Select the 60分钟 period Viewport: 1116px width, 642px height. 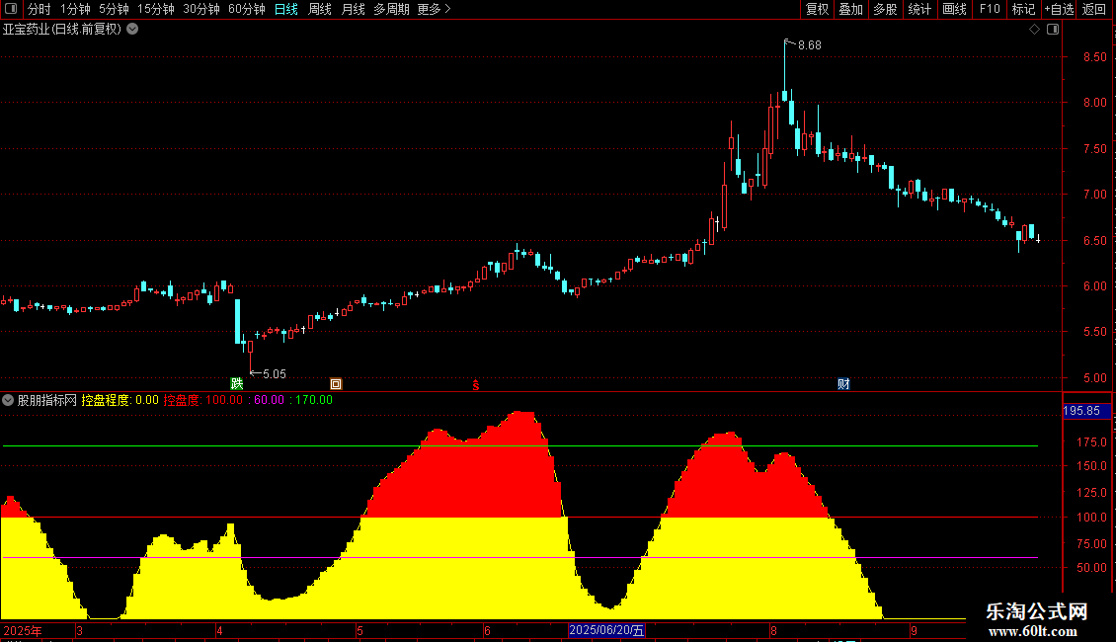(x=247, y=9)
